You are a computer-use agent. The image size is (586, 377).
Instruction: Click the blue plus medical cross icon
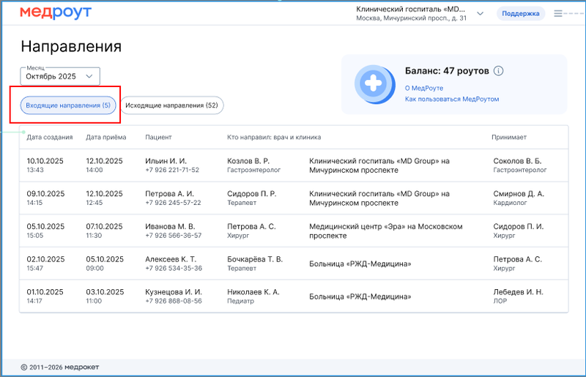click(375, 84)
